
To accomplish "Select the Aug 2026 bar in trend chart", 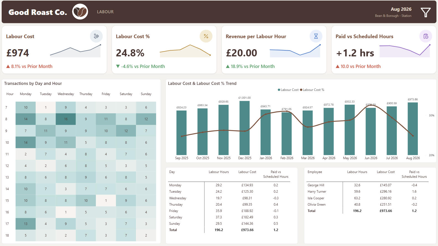I will (413, 129).
